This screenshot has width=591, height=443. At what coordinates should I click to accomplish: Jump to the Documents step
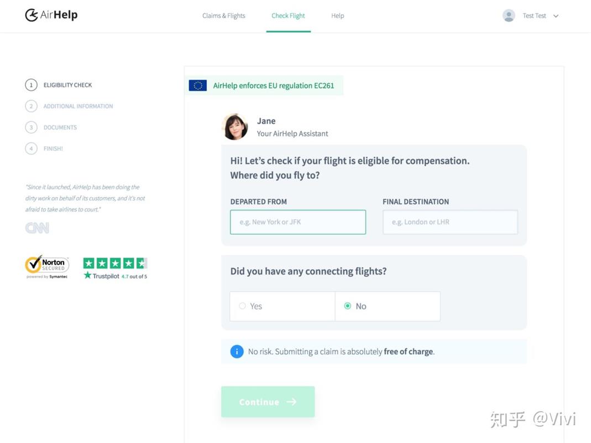point(60,127)
